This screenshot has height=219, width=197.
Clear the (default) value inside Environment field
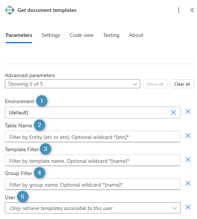point(173,112)
